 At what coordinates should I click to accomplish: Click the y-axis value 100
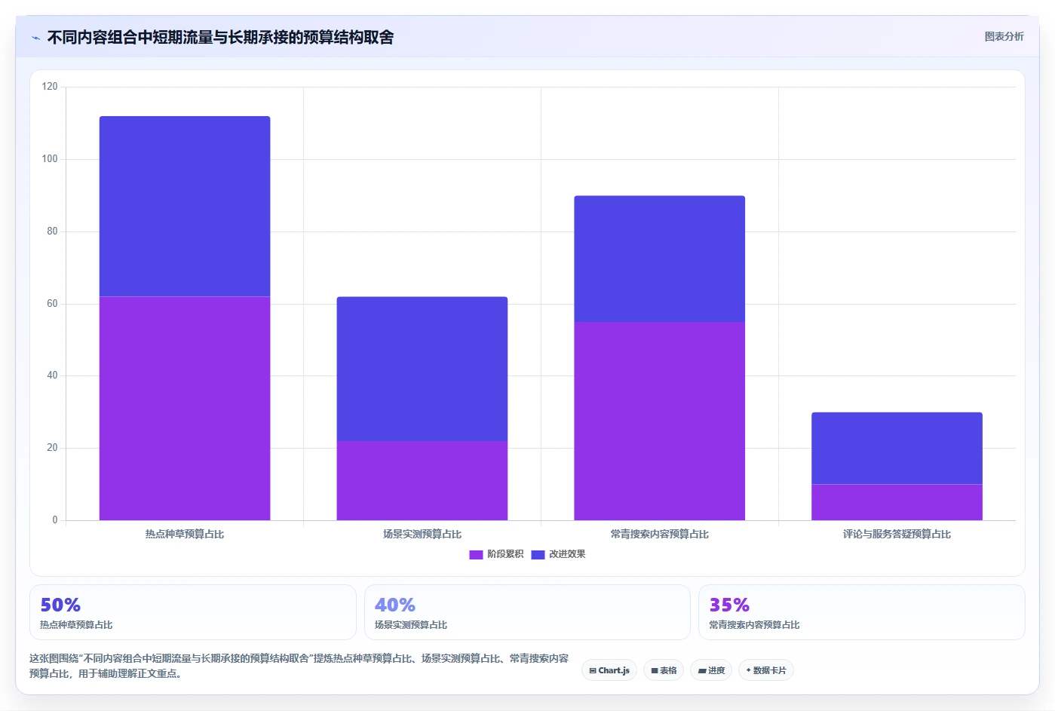(50, 159)
